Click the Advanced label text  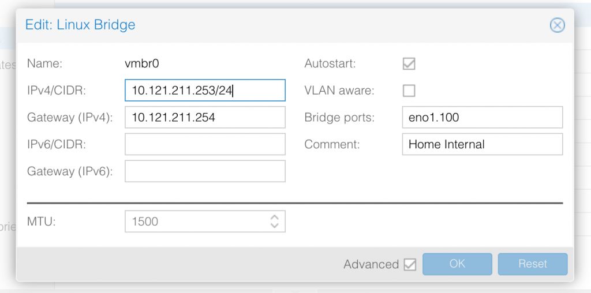[371, 264]
